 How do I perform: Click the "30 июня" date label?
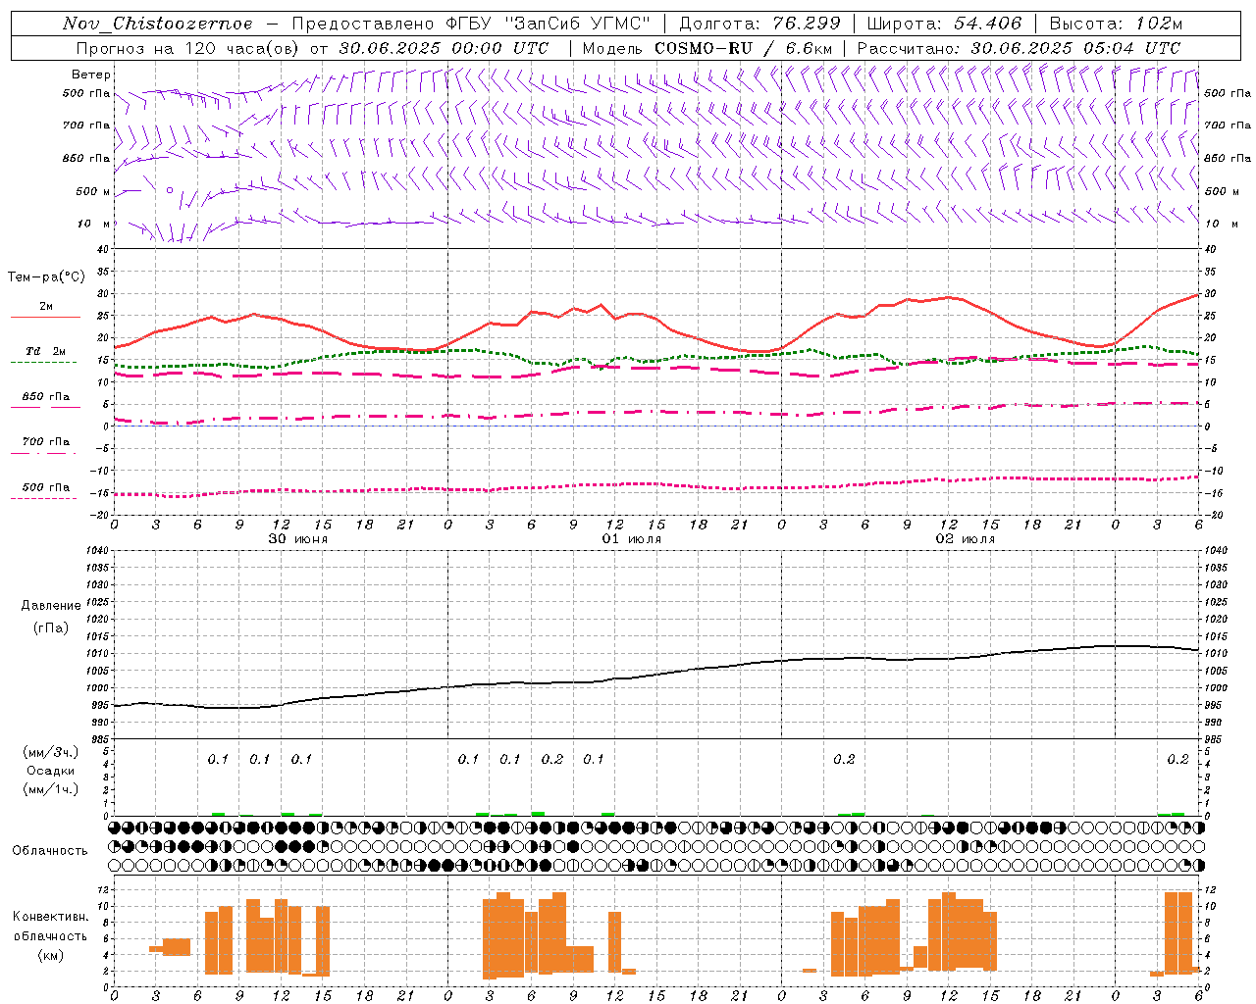pos(298,539)
